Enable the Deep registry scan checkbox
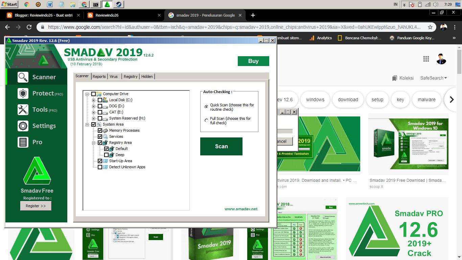 click(106, 155)
